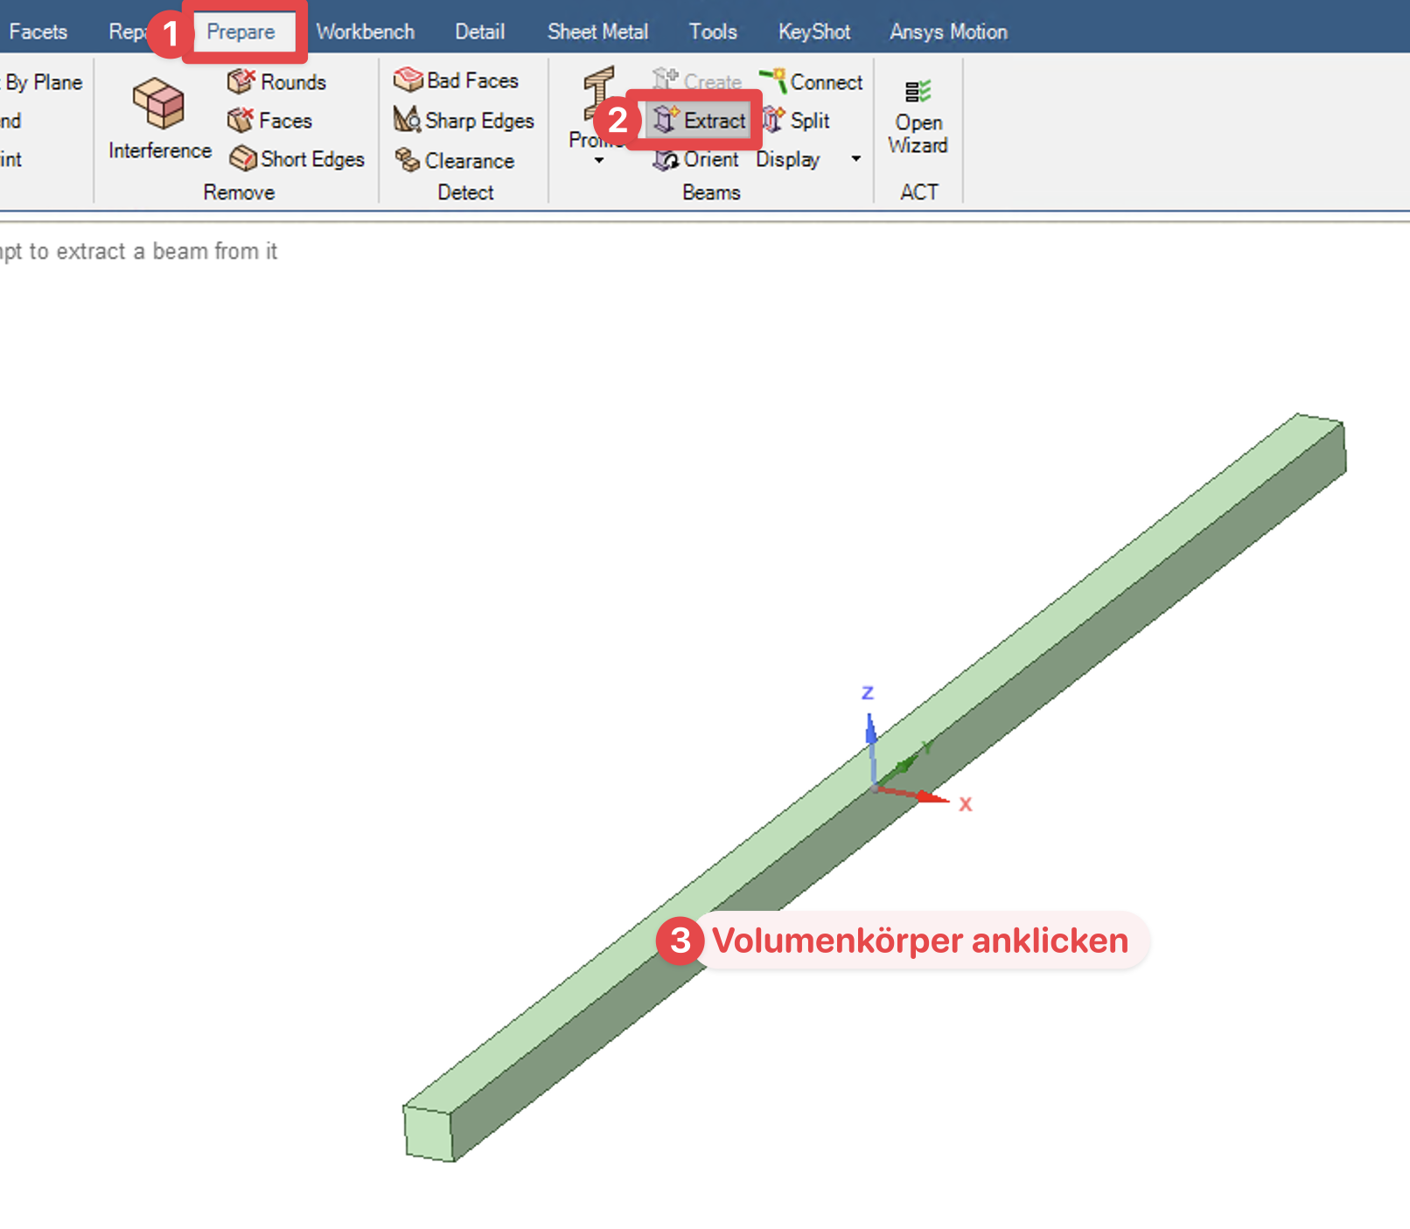Select the Sharp Edges detection tool
Image resolution: width=1410 pixels, height=1229 pixels.
(465, 120)
